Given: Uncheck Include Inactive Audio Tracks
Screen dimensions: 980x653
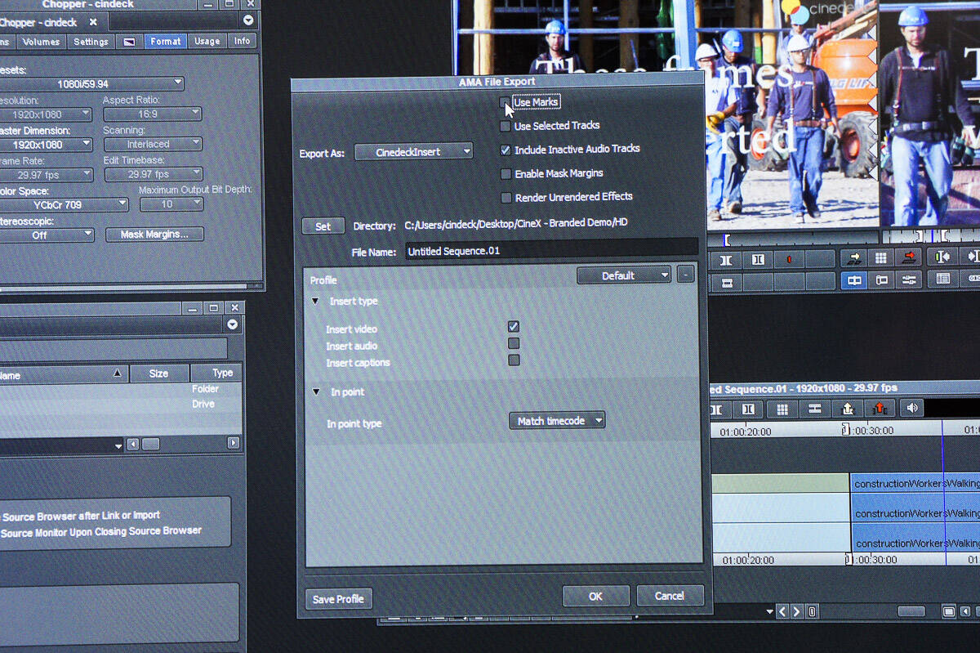Looking at the screenshot, I should [506, 150].
